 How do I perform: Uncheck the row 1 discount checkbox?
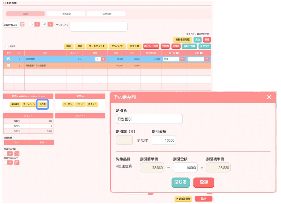coord(9,59)
